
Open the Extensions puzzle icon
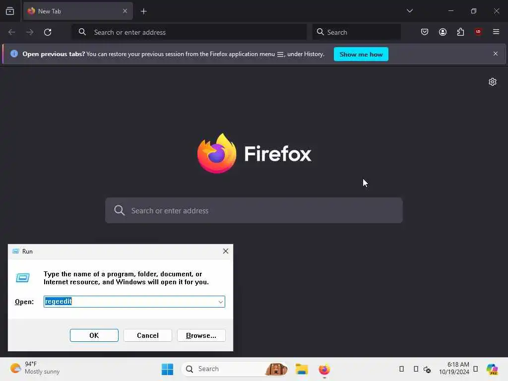coord(460,32)
